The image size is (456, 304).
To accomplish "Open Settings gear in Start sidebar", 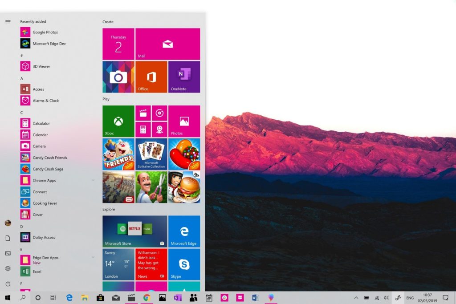I will tap(8, 268).
